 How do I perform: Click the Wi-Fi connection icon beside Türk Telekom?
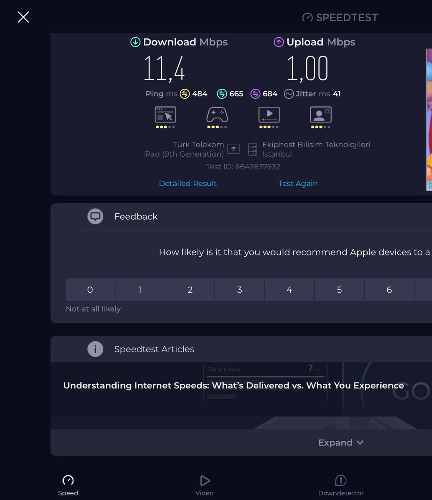click(234, 148)
